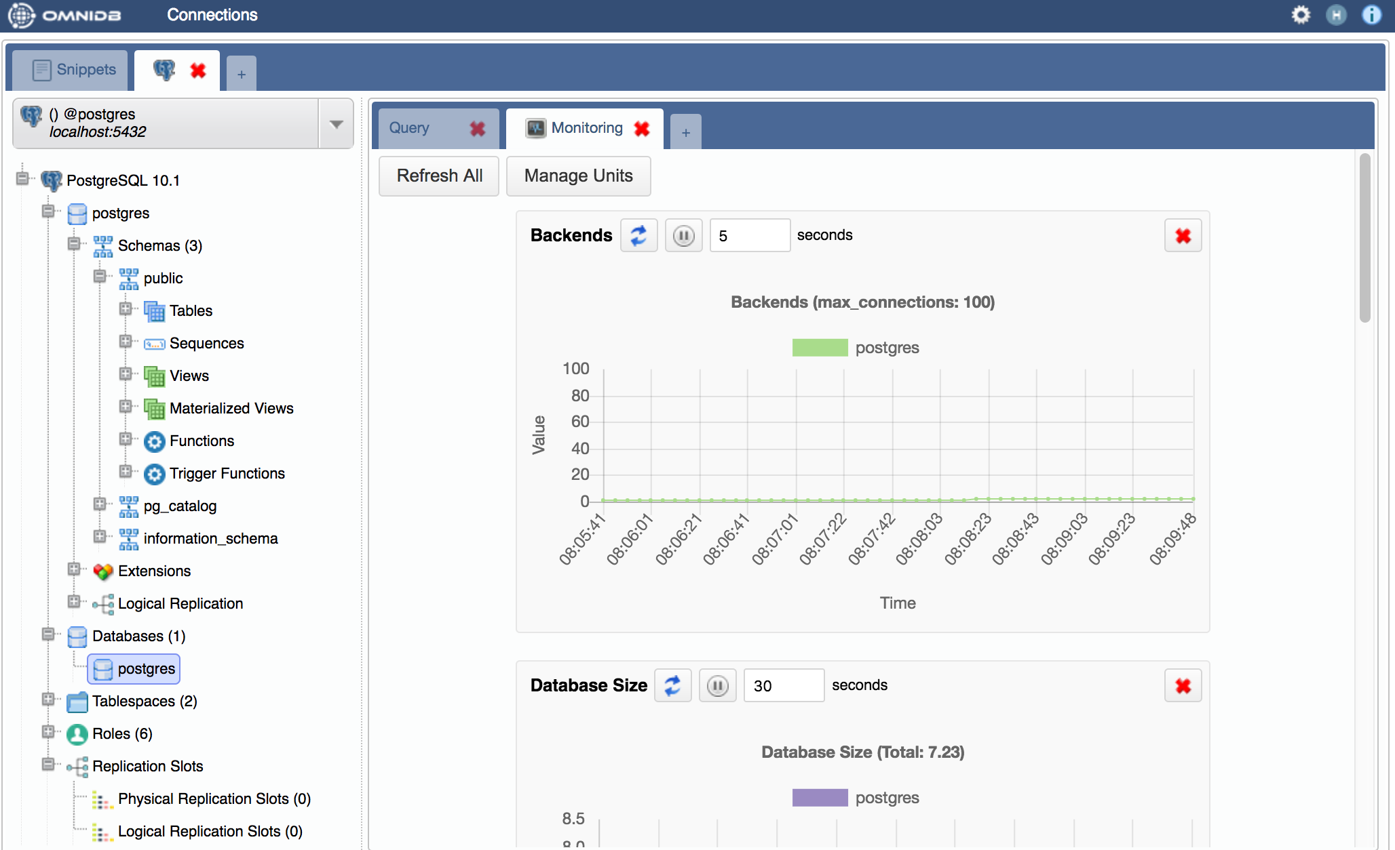Click the Trigger Functions gear icon

click(x=155, y=474)
